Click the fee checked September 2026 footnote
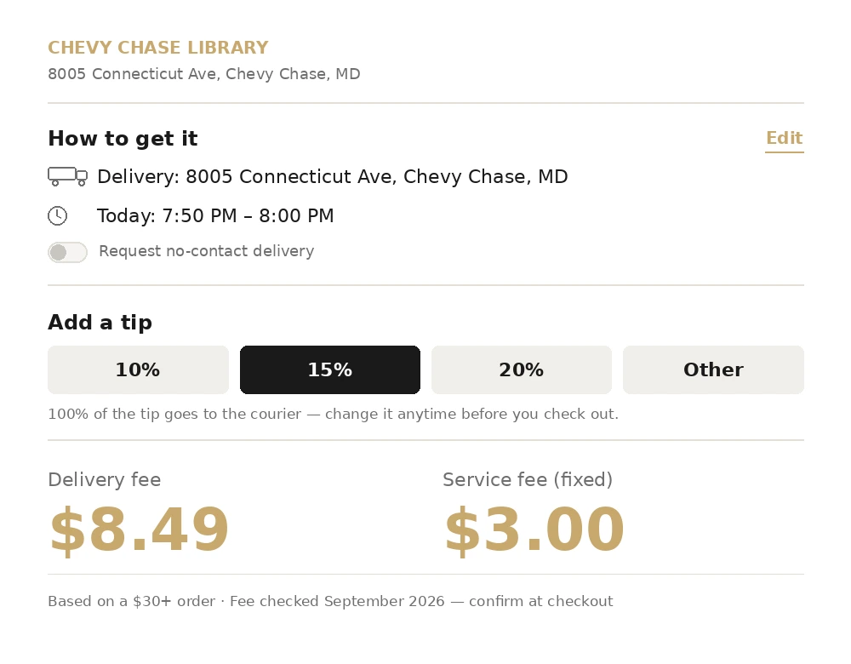The image size is (851, 664). [330, 601]
